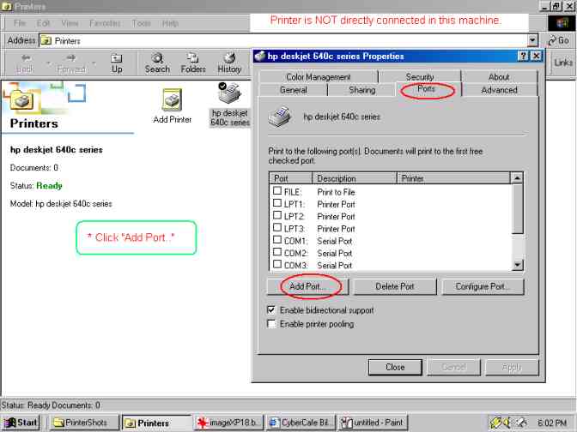Image resolution: width=577 pixels, height=432 pixels.
Task: Open the Add Printer icon
Action: click(172, 99)
